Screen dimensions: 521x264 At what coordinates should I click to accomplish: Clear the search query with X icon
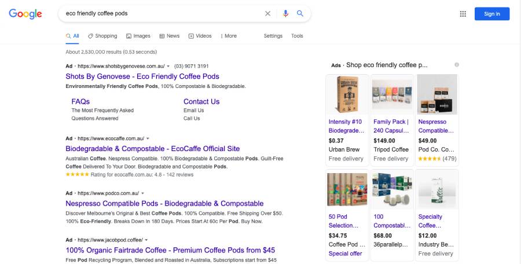[x=267, y=14]
